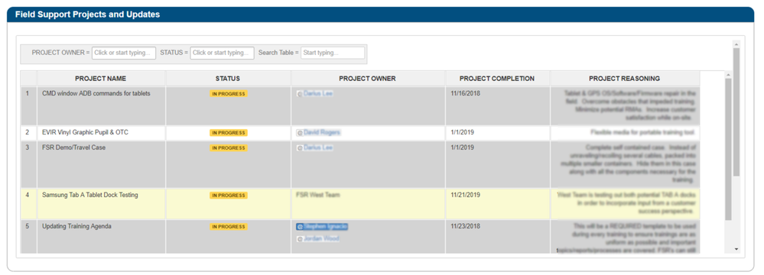Click IN PROGRESS badge for FSR Demo row
Image resolution: width=764 pixels, height=275 pixels.
229,148
